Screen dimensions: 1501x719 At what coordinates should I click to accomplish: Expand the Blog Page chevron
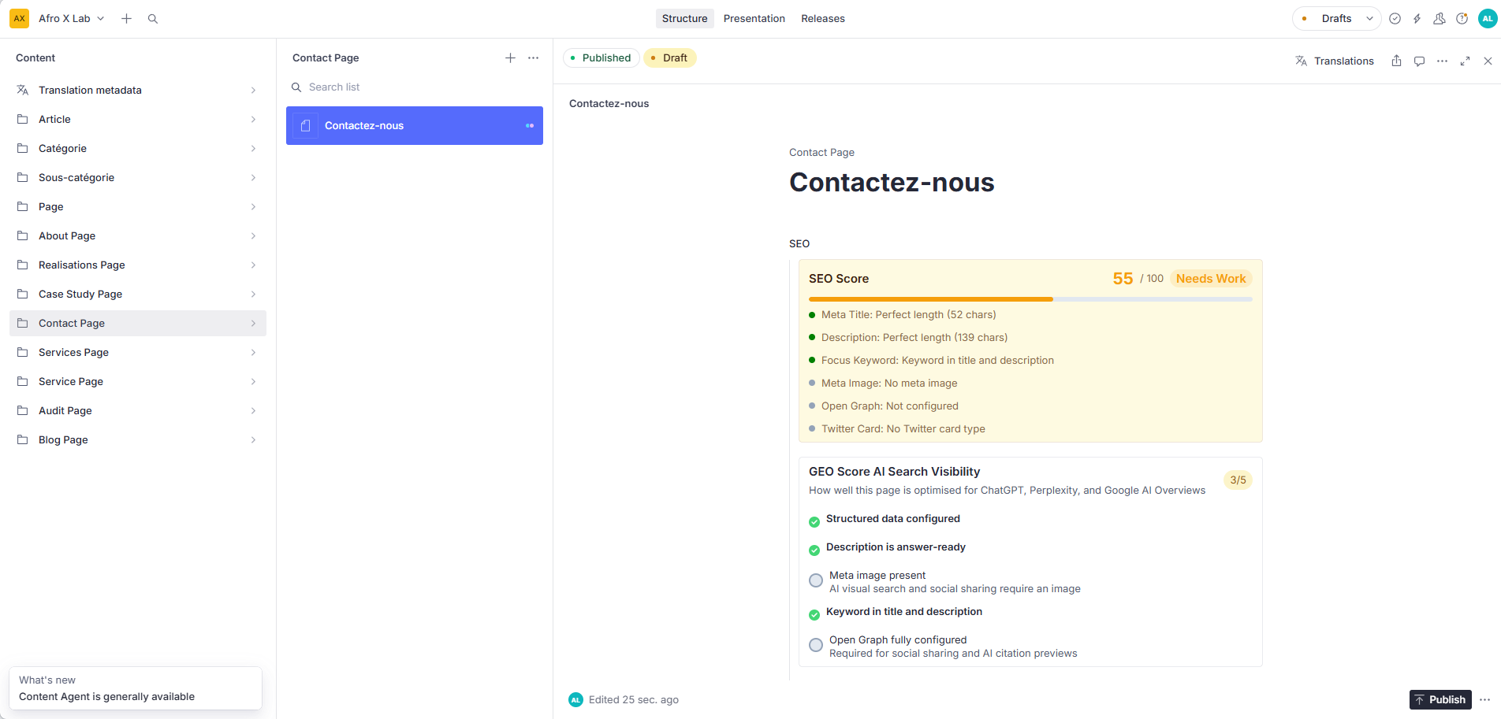tap(253, 439)
